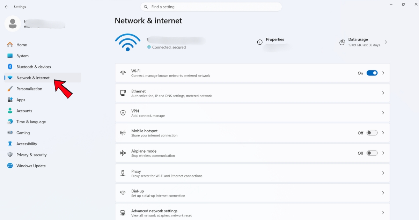Viewport: 419px width, 220px height.
Task: Open VPN settings via its shield icon
Action: [123, 113]
